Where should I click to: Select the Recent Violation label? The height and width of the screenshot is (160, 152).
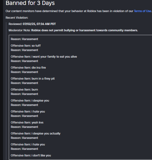pos(17,18)
